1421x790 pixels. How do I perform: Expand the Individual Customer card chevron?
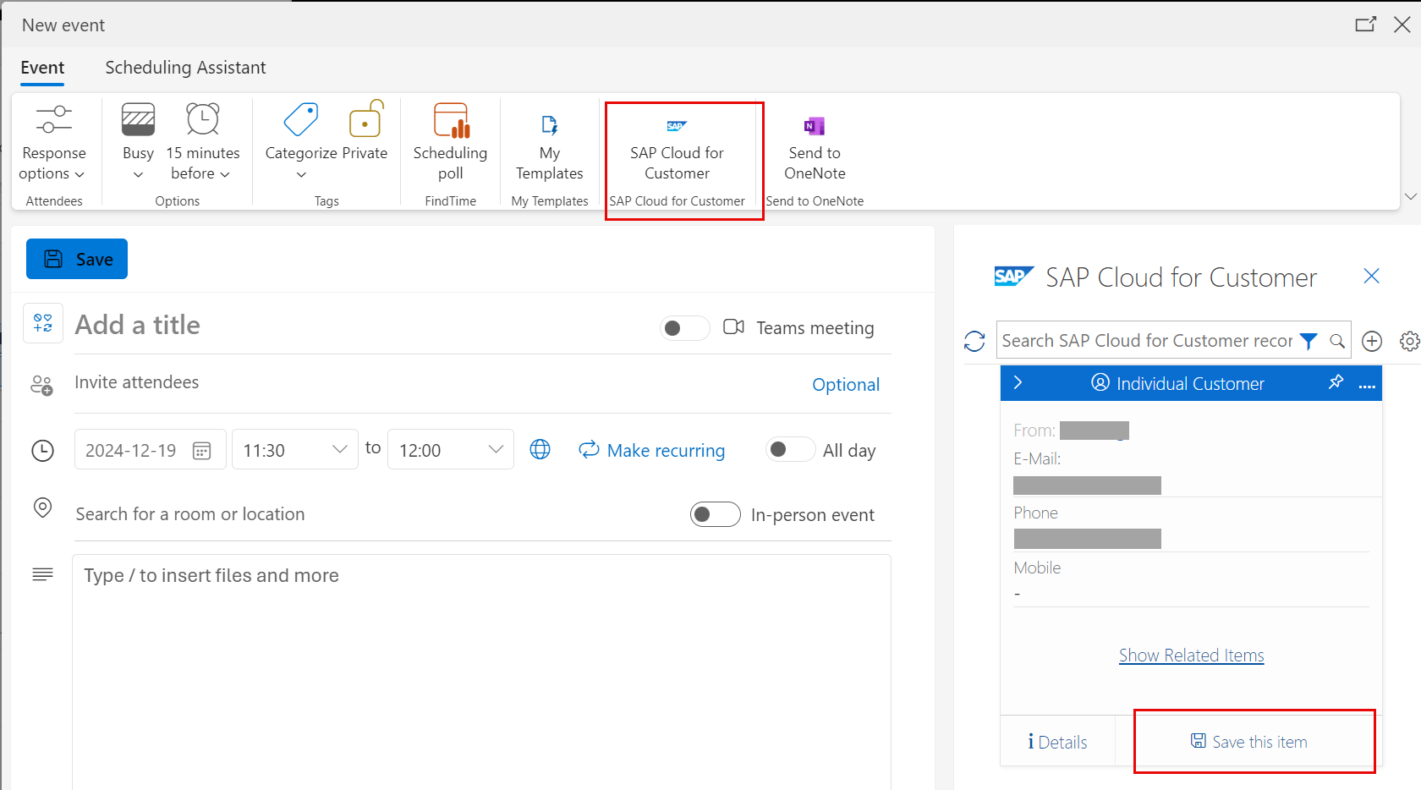pos(1018,382)
